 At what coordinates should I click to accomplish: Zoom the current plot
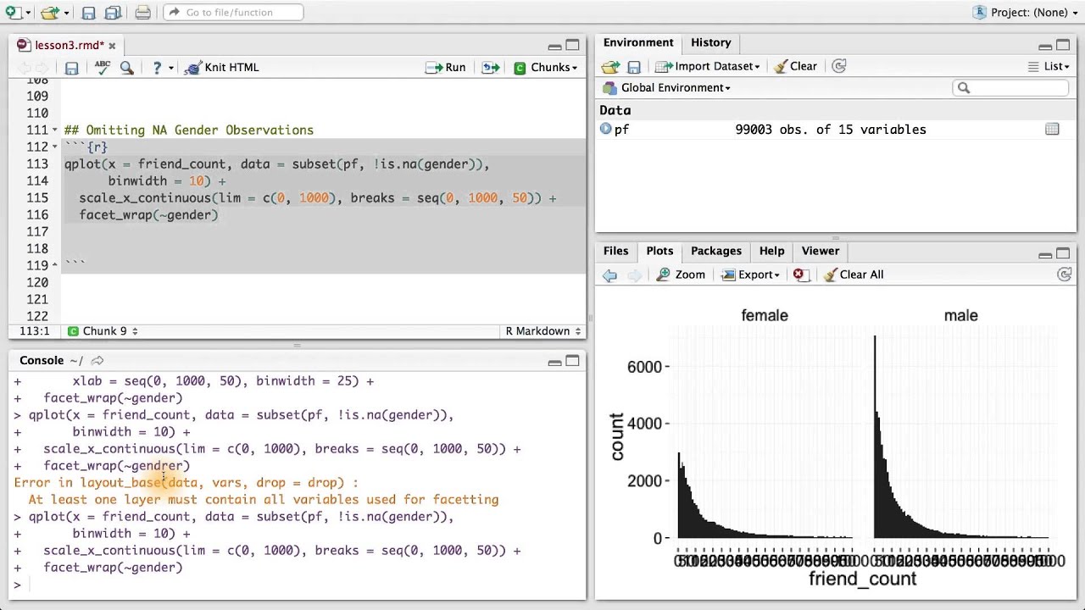point(681,274)
